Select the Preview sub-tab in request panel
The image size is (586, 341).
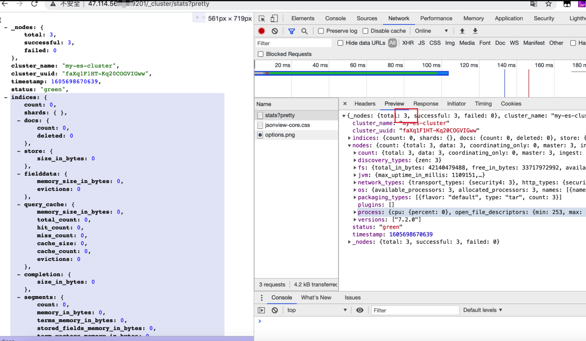coord(394,103)
